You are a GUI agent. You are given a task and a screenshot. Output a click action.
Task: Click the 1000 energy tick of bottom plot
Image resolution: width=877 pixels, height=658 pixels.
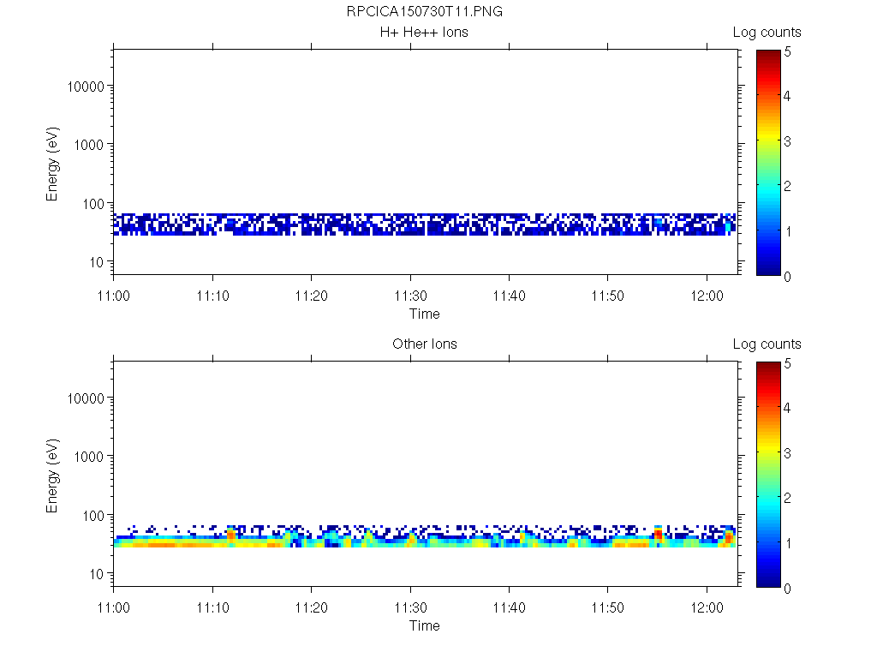[89, 457]
